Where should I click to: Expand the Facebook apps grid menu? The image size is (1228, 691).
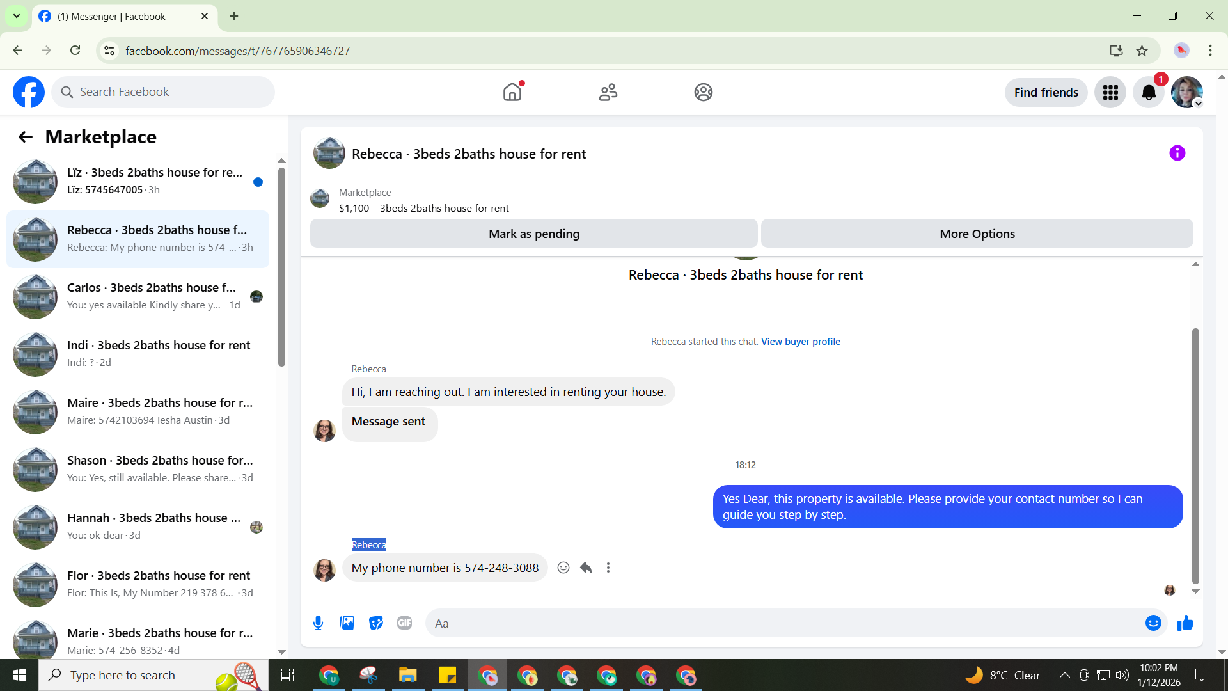tap(1110, 93)
